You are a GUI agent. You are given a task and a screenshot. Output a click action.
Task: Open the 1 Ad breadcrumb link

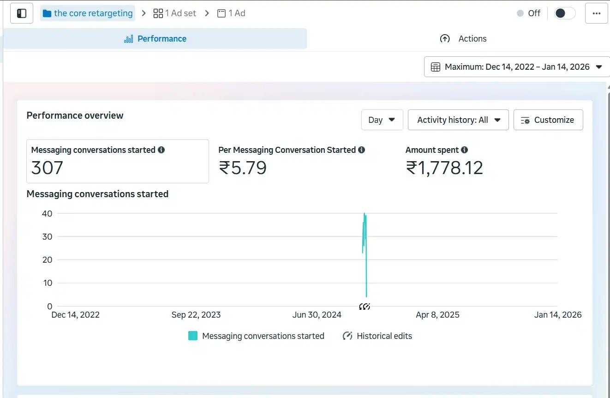(232, 13)
